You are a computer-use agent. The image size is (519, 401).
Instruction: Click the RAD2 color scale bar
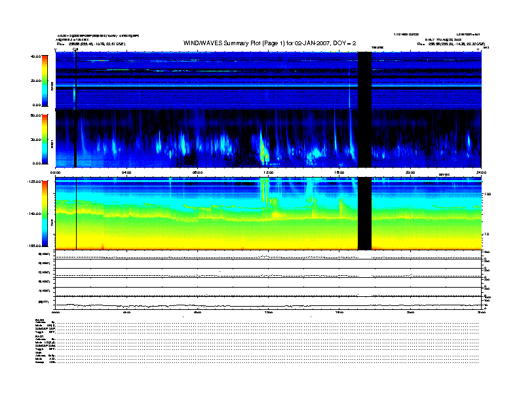pos(45,81)
